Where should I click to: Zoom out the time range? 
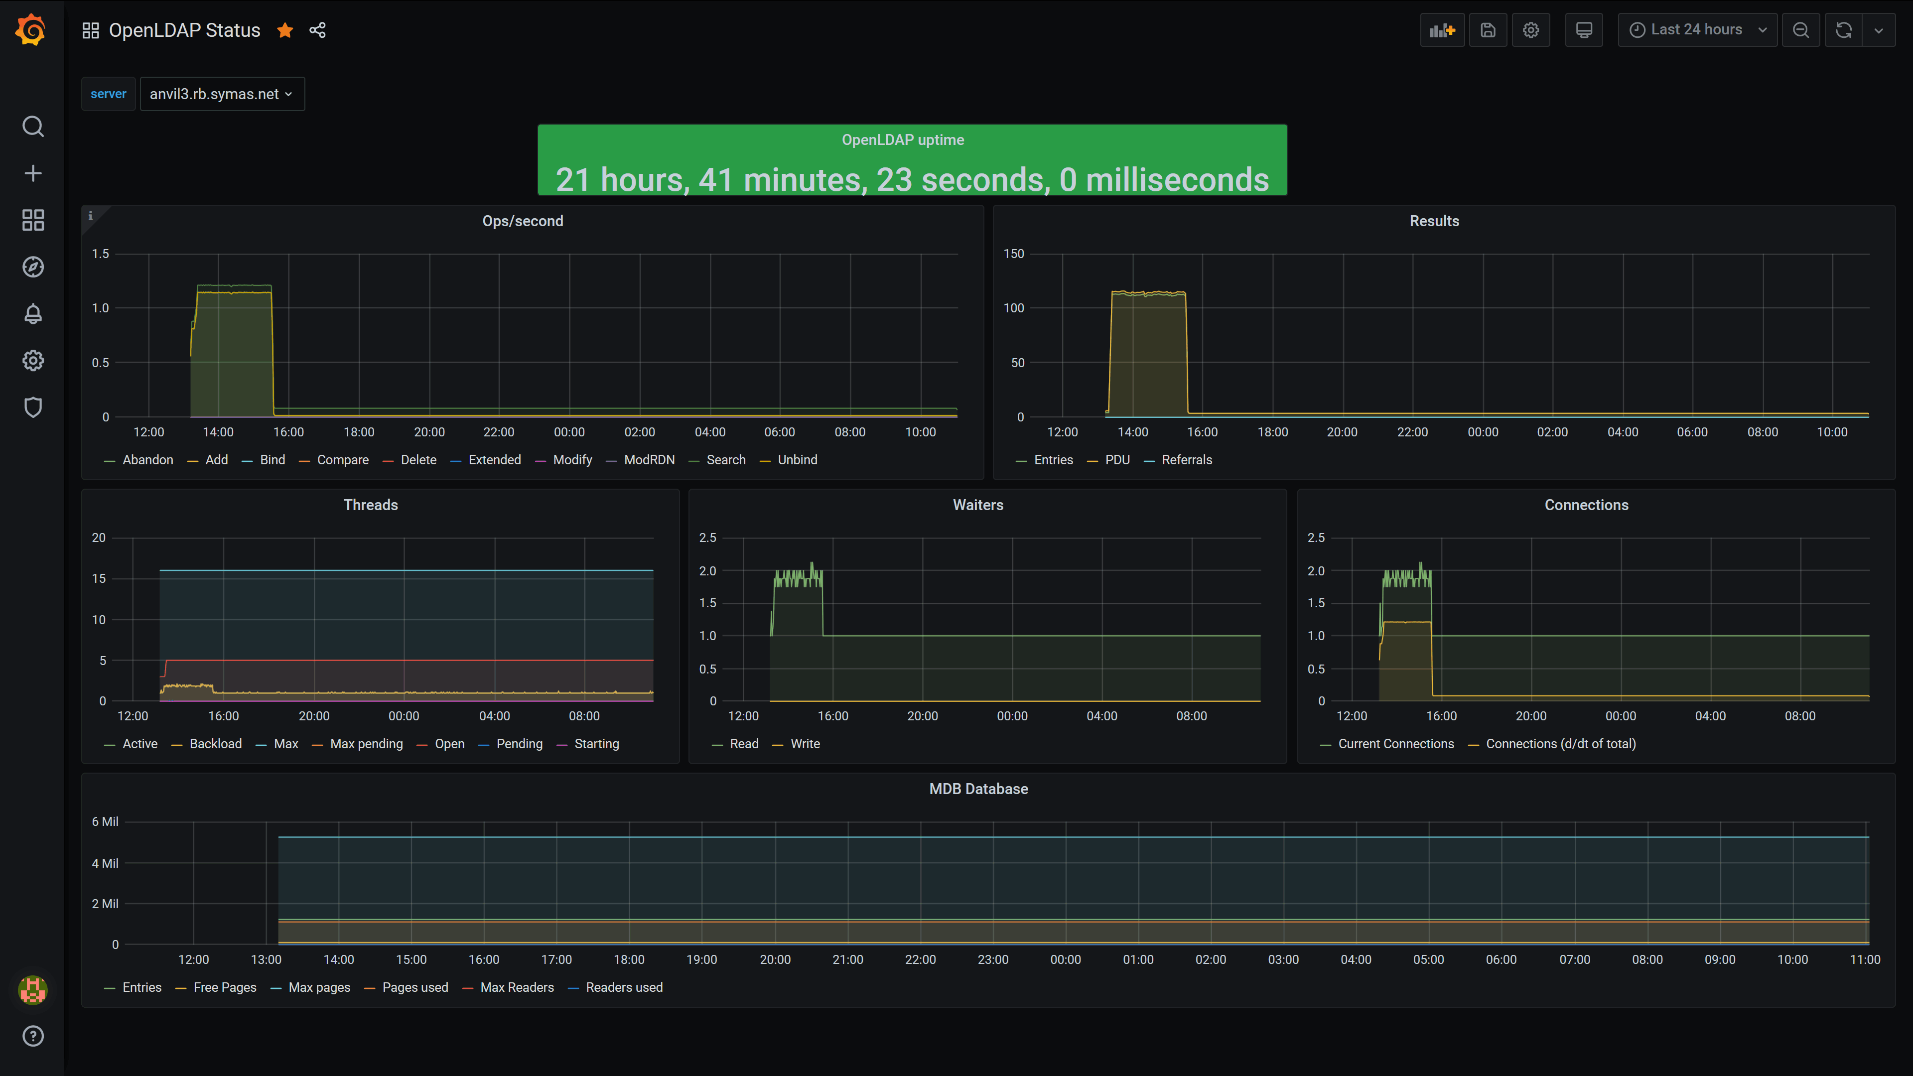[1800, 30]
